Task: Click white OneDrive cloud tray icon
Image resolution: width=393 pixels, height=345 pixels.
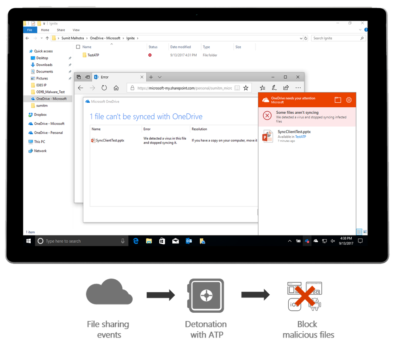Action: (x=316, y=241)
